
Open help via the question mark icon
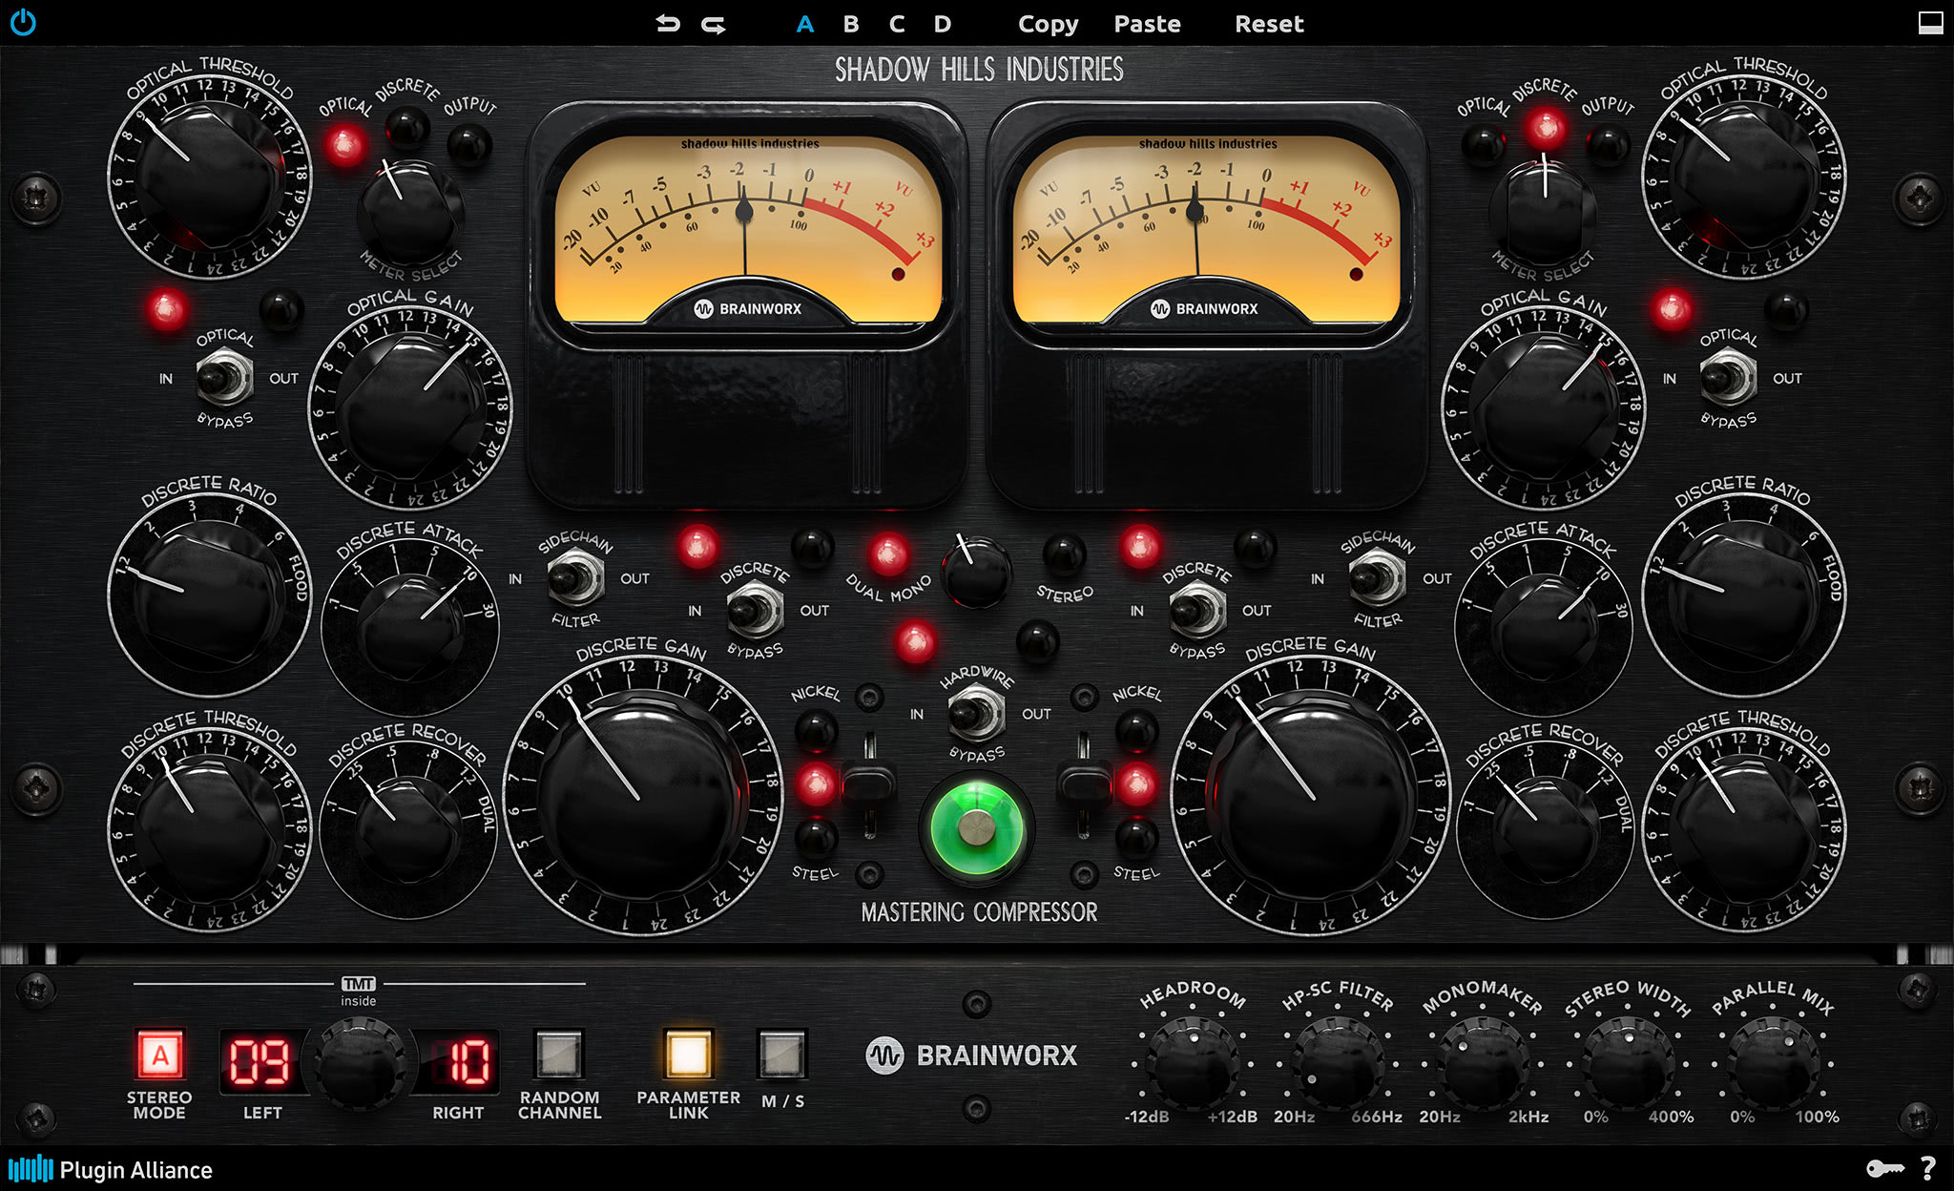(1927, 1169)
